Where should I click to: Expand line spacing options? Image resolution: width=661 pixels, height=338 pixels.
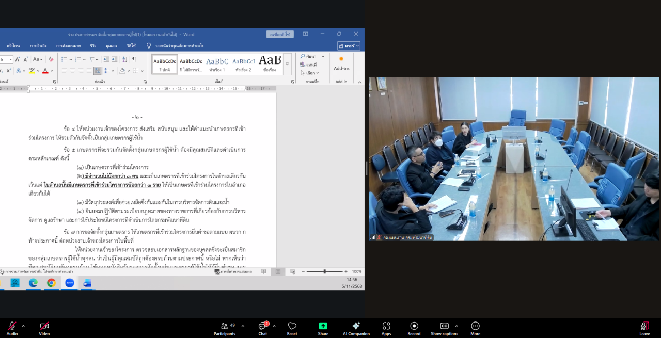113,70
